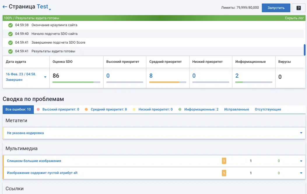Screen dimensions: 307x194
Task: Click the SDO score progress bar
Action: click(x=76, y=82)
